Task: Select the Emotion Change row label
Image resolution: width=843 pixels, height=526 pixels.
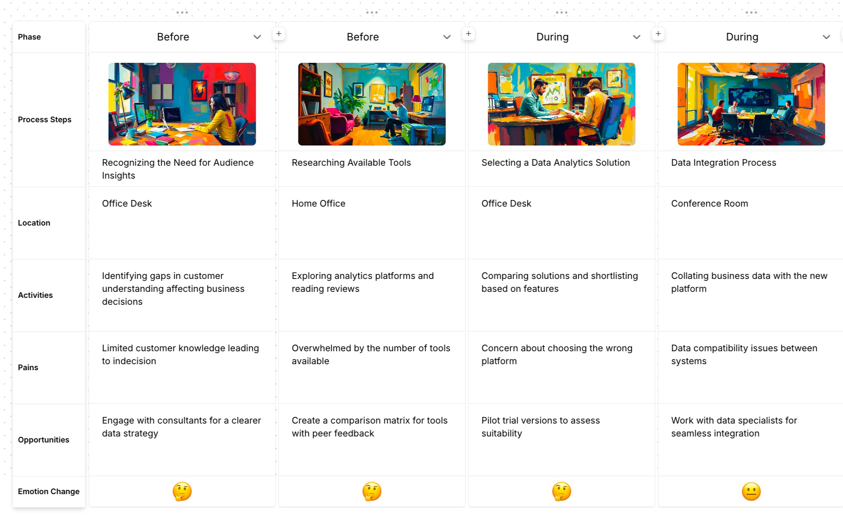Action: click(x=48, y=491)
